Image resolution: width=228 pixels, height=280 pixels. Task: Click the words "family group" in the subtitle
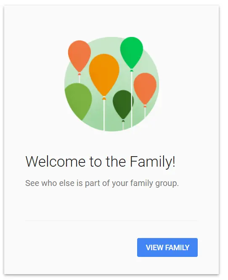tap(154, 183)
